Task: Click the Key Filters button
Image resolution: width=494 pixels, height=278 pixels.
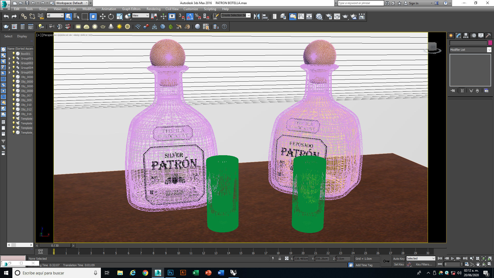Action: (424, 264)
